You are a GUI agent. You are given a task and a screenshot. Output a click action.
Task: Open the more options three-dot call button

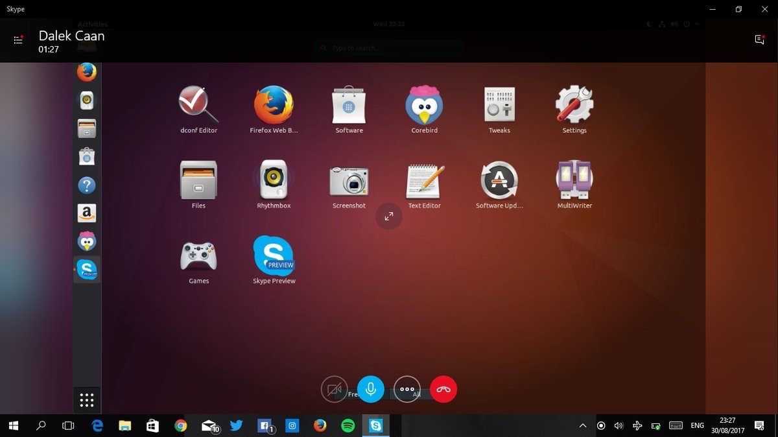click(407, 390)
